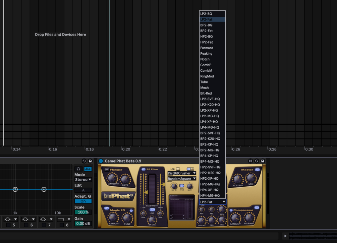337x243 pixels.
Task: Open RandomSquare shape dropdown
Action: [x=182, y=179]
